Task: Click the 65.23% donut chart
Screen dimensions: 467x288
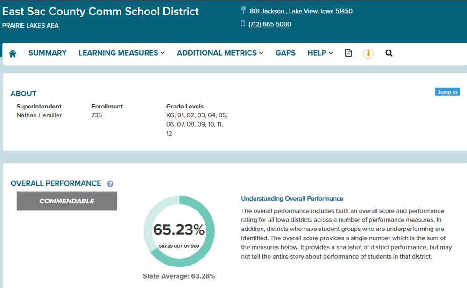Action: tap(179, 231)
